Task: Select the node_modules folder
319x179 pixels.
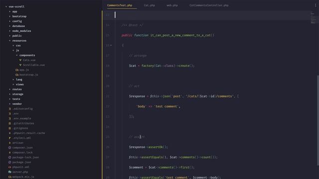Action: click(x=21, y=31)
